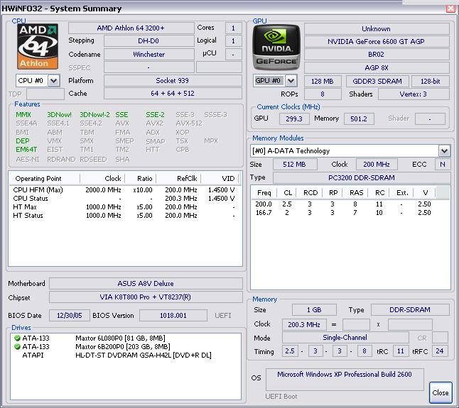
Task: Click the AMD Athlon 64 logo
Action: point(37,47)
